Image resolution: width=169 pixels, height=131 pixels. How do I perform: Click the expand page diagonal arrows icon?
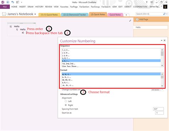coord(130,21)
